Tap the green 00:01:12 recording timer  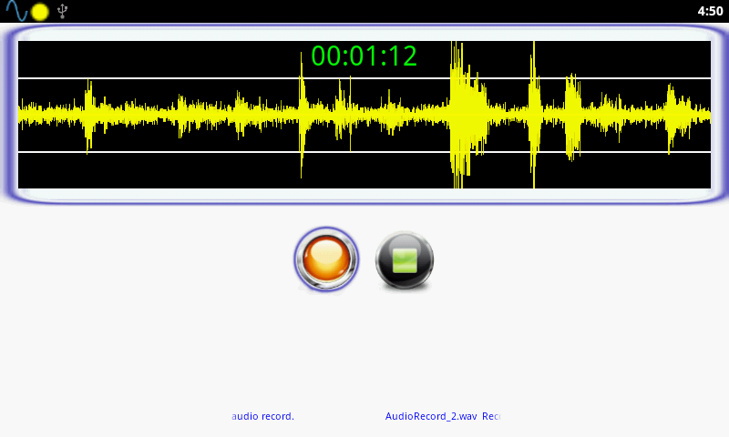click(x=364, y=56)
